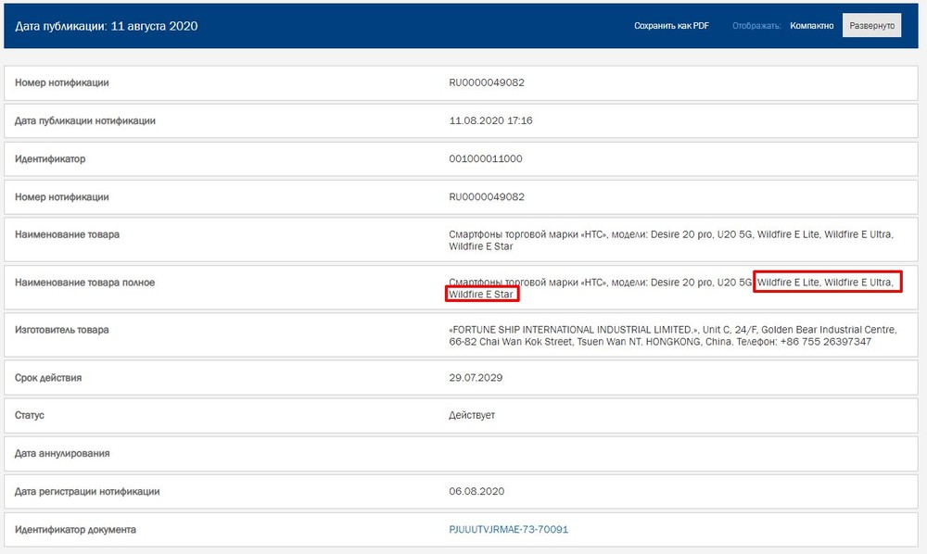Screen dimensions: 927x554
Task: Click the 'Дата публикации: 11 августа 2020' header
Action: tap(107, 26)
